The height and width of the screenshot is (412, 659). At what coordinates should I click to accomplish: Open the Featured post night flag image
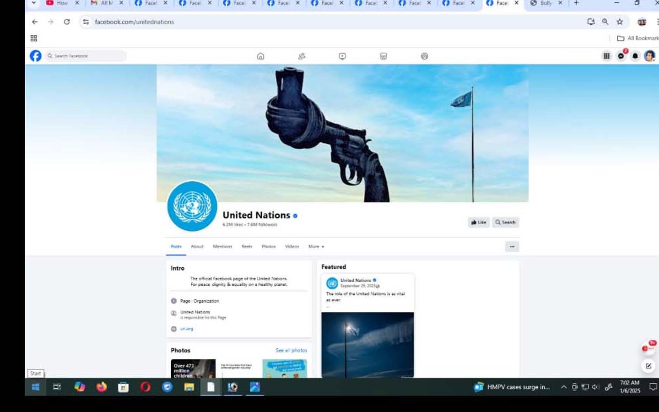[367, 345]
